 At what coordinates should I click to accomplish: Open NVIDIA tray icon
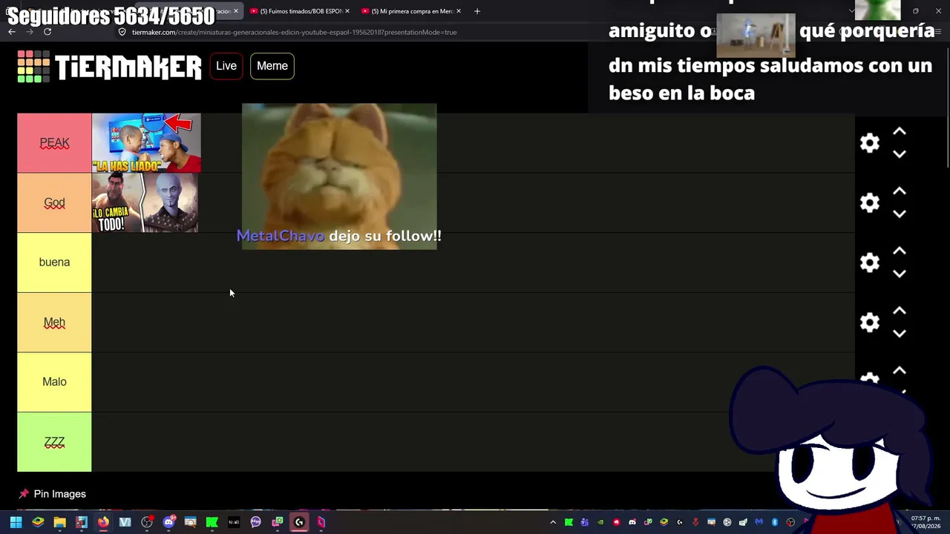pyautogui.click(x=600, y=522)
